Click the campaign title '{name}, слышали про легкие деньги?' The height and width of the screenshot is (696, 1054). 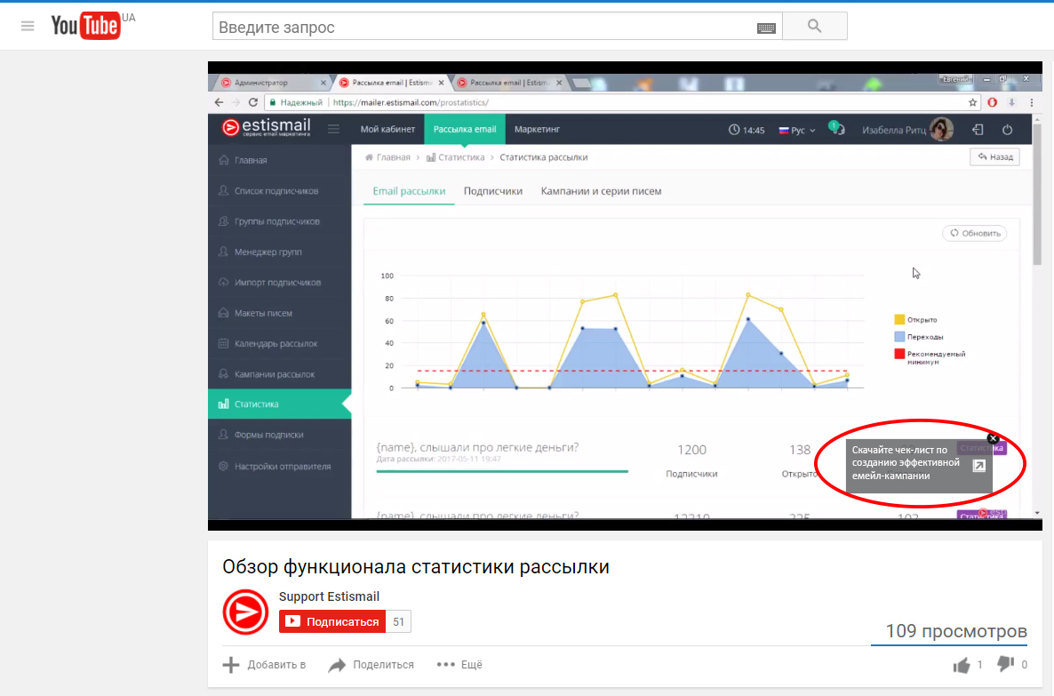coord(477,447)
